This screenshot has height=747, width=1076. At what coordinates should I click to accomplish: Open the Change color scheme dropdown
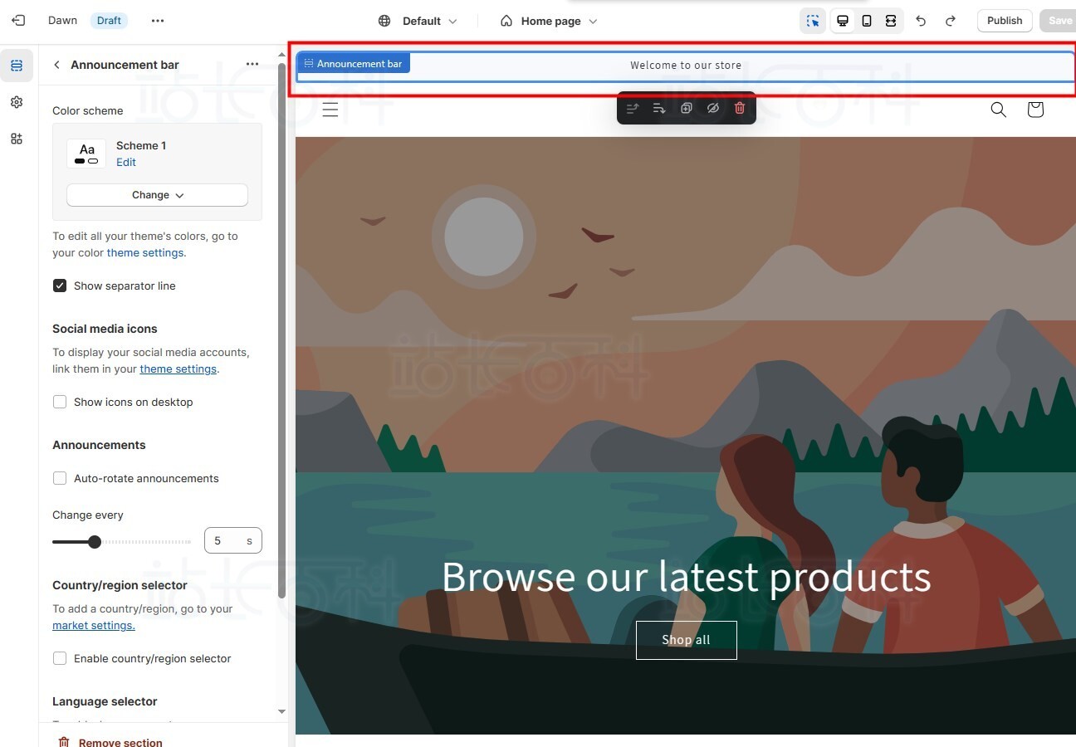coord(157,195)
